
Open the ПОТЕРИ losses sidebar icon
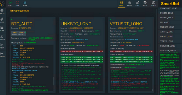2,53
